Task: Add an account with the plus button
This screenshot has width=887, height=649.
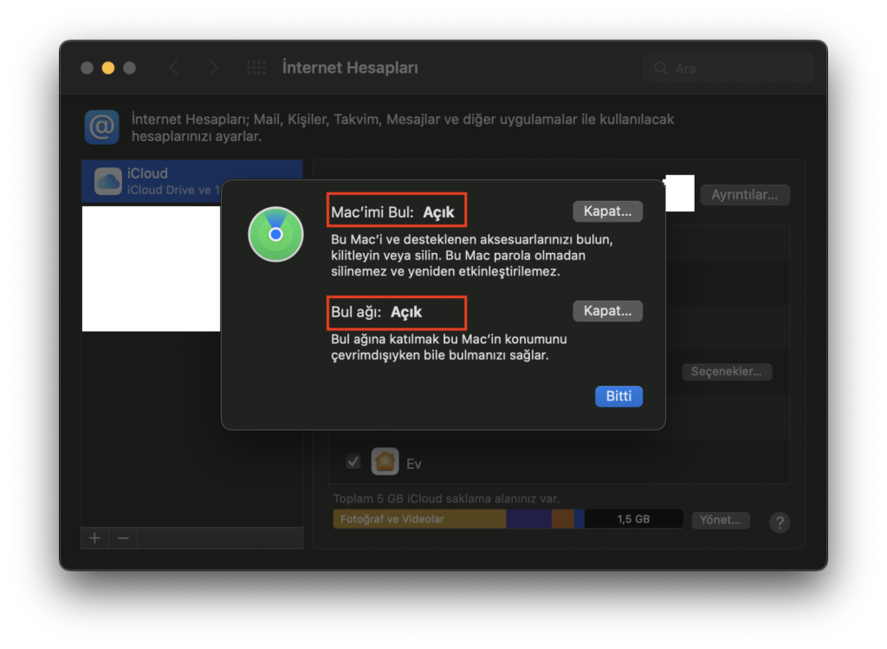Action: click(x=94, y=538)
